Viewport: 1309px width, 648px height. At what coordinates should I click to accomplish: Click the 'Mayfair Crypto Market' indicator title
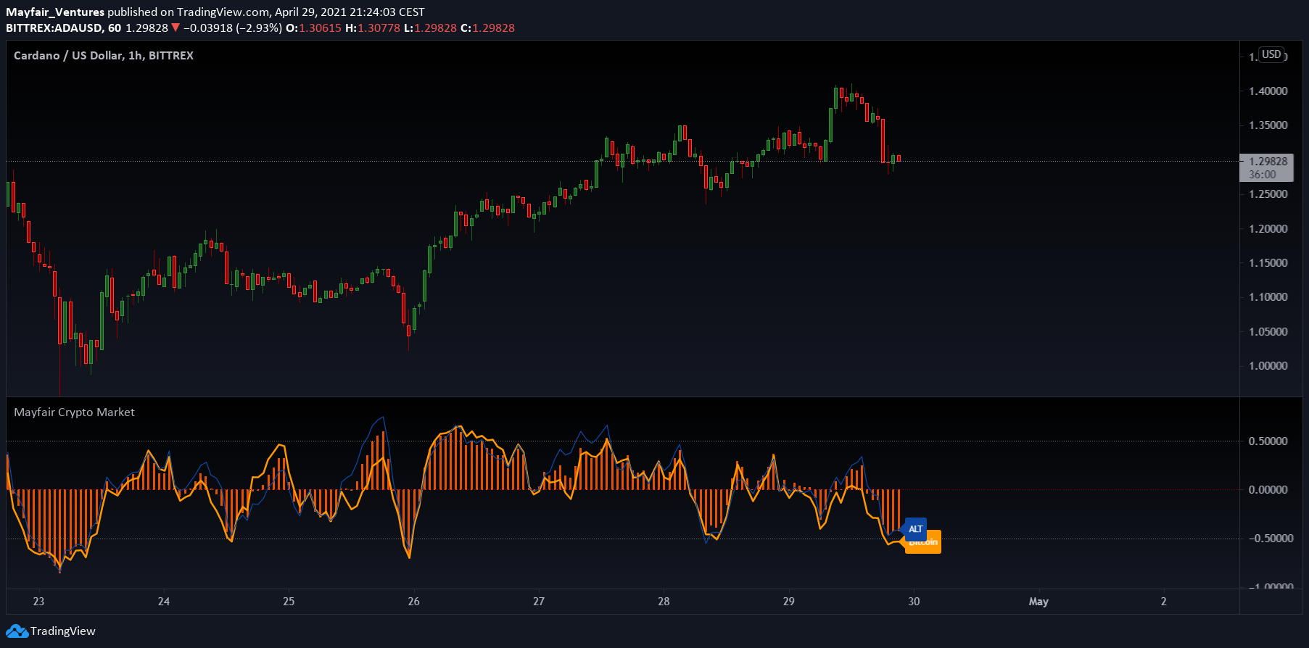coord(74,412)
